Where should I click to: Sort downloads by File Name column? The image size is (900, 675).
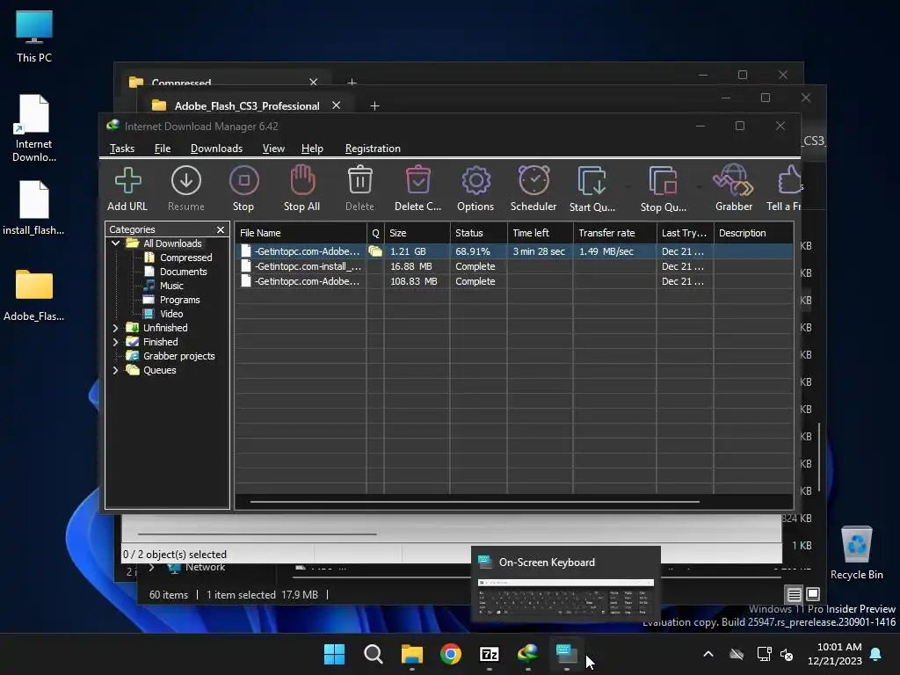click(301, 233)
